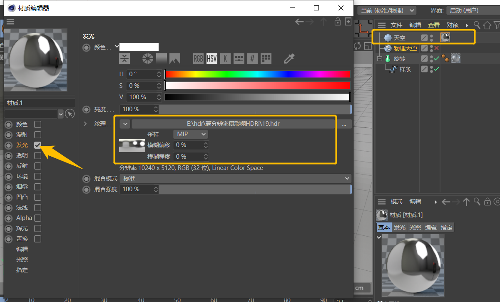Open the 模式 menu in attribute manager
The height and width of the screenshot is (302, 500).
(x=396, y=202)
